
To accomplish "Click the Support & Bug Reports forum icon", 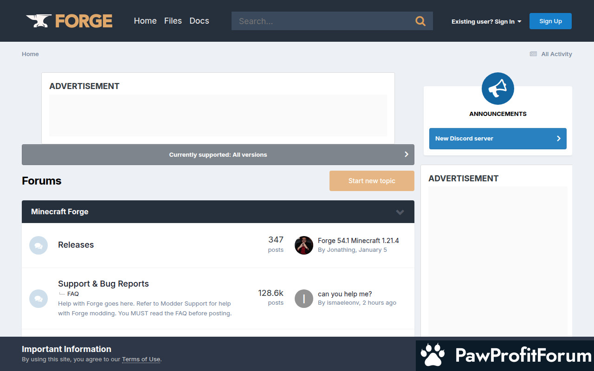I will pyautogui.click(x=39, y=299).
